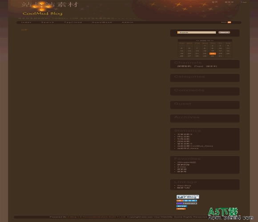258x222 pixels.
Task: Open the Z-Blog logo badge
Action: click(188, 197)
